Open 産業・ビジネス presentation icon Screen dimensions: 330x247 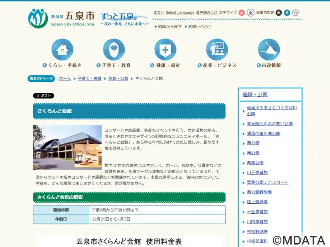[x=217, y=49]
